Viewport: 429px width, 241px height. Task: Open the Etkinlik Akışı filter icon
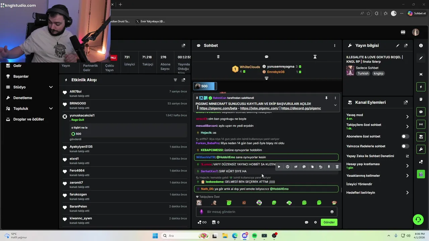pos(175,80)
